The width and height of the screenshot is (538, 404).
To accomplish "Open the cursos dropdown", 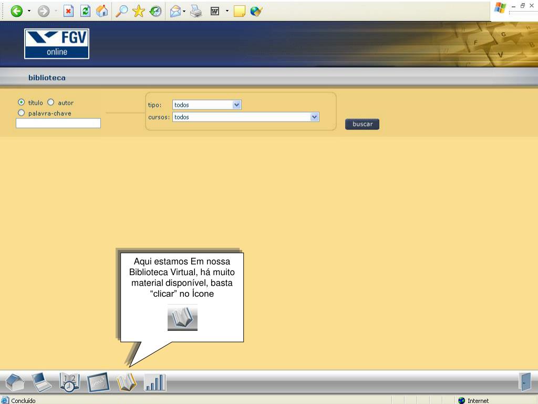I will [246, 117].
